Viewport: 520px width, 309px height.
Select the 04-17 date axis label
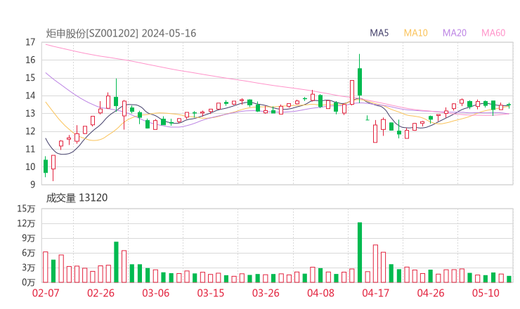click(376, 293)
